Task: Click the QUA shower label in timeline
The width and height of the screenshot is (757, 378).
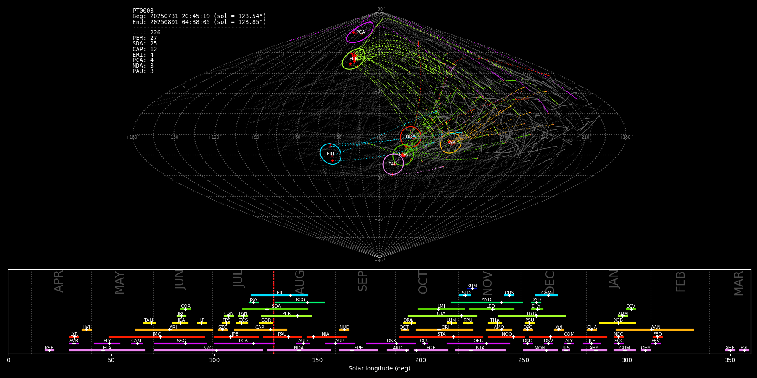Action: [x=592, y=328]
